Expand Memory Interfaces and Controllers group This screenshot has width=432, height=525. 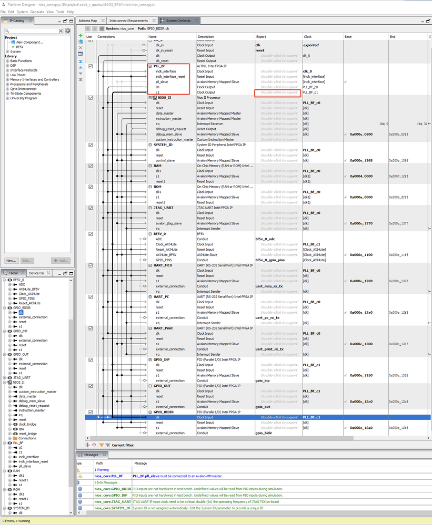pyautogui.click(x=7, y=80)
